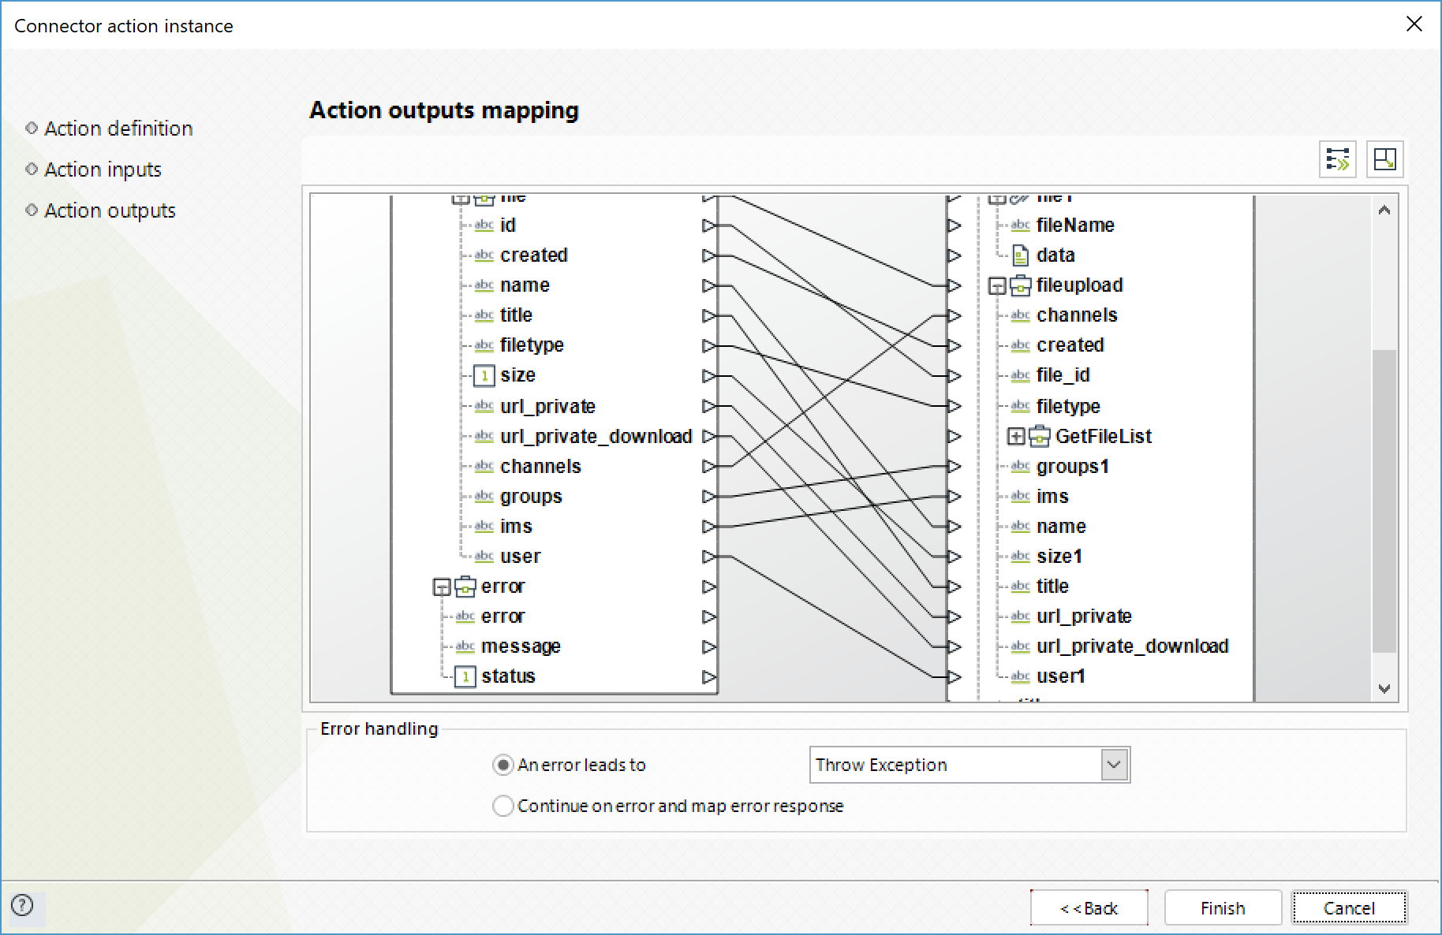Viewport: 1442px width, 935px height.
Task: Click the maximize mapping area icon
Action: tap(1385, 159)
